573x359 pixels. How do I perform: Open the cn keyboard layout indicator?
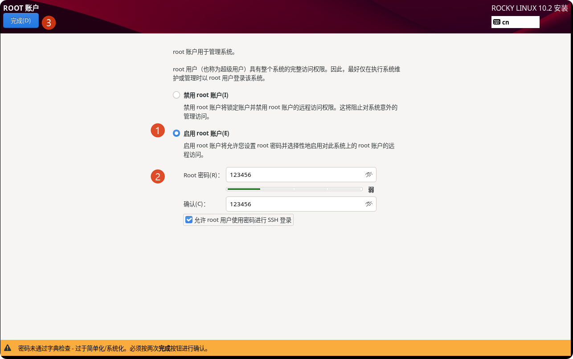516,22
